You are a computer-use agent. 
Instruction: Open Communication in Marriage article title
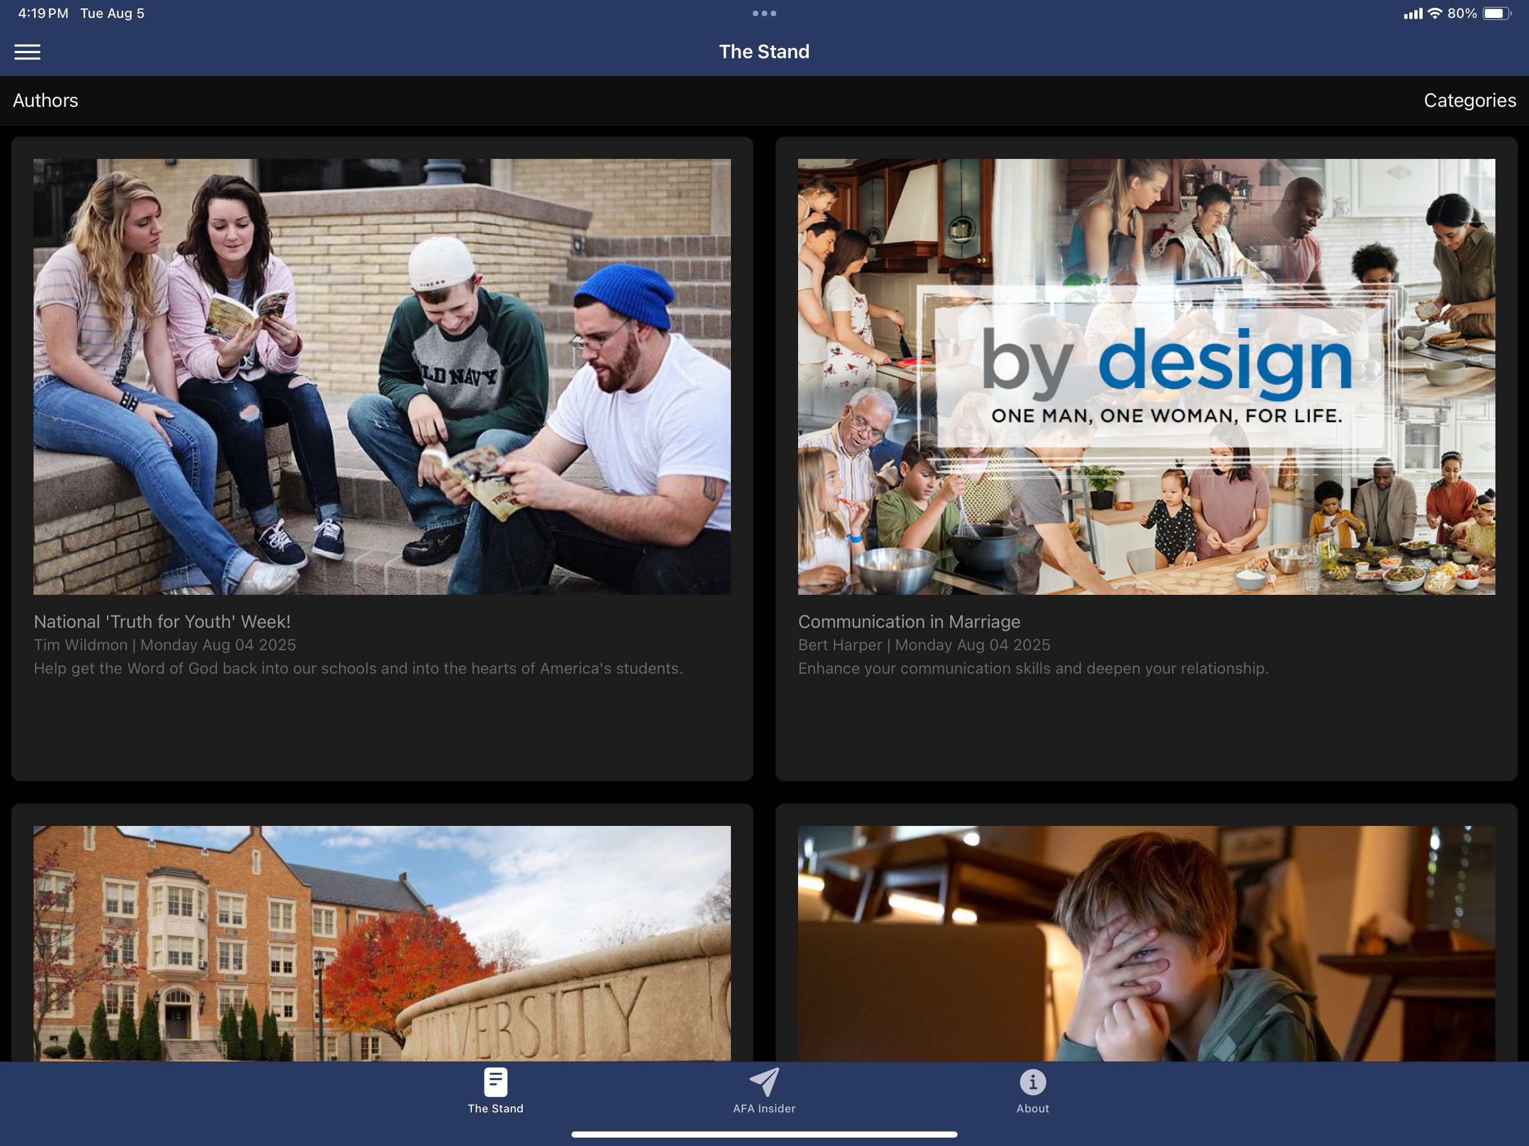pos(909,621)
